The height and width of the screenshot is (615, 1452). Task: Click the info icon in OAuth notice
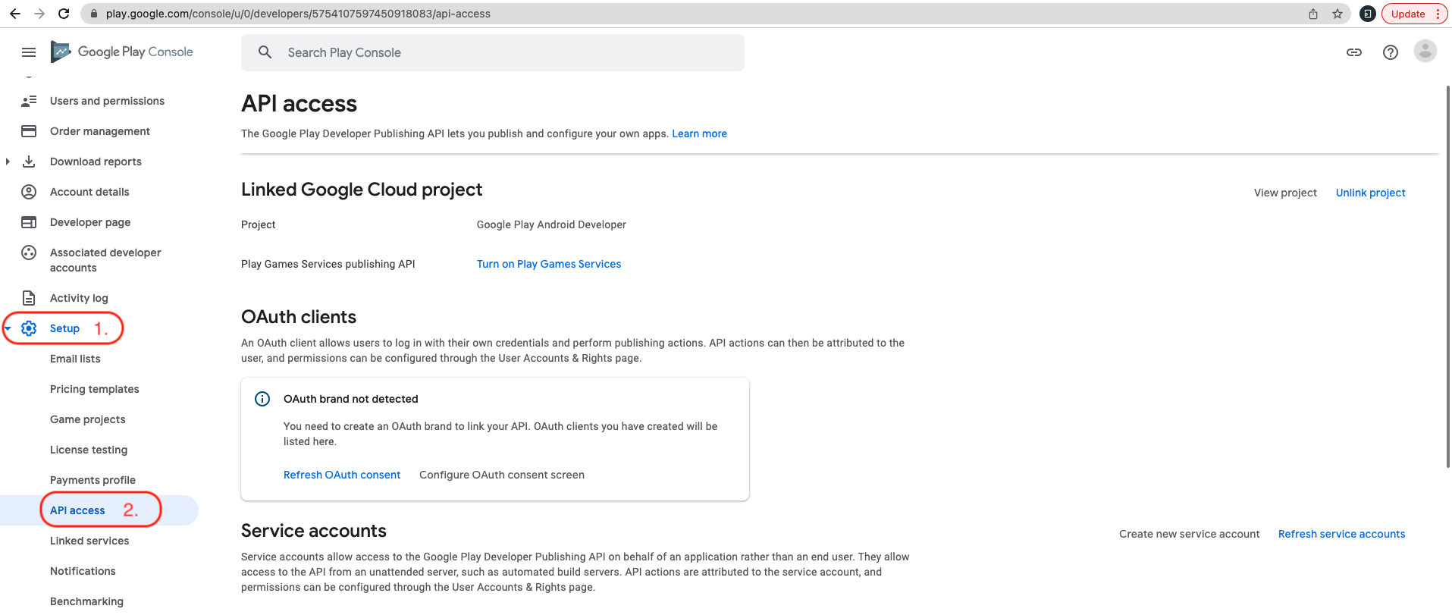pyautogui.click(x=262, y=399)
